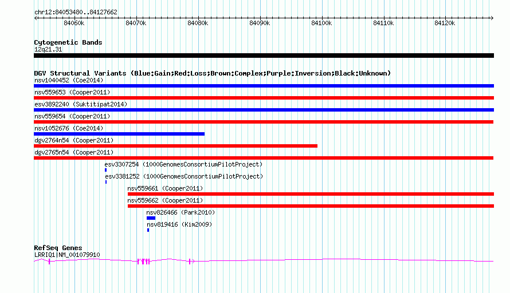Viewport: 510px width, 293px height.
Task: Click the 84080k ruler tick label
Action: click(198, 23)
